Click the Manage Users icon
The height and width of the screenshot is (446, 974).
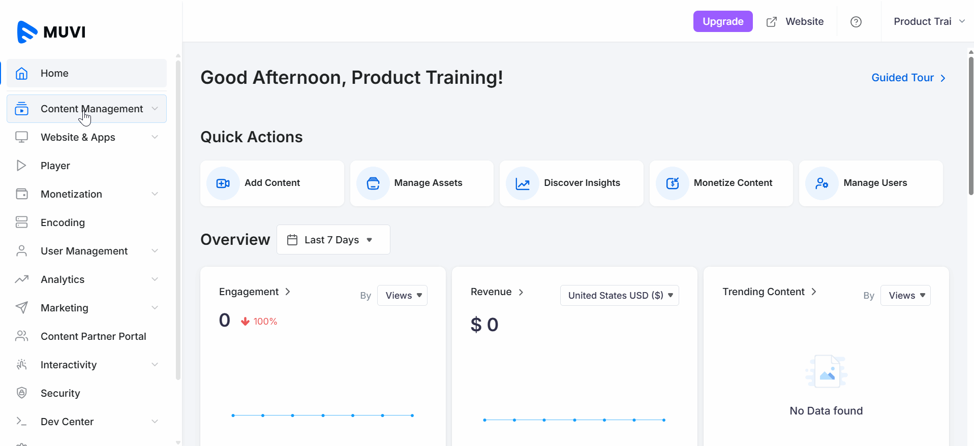click(821, 183)
